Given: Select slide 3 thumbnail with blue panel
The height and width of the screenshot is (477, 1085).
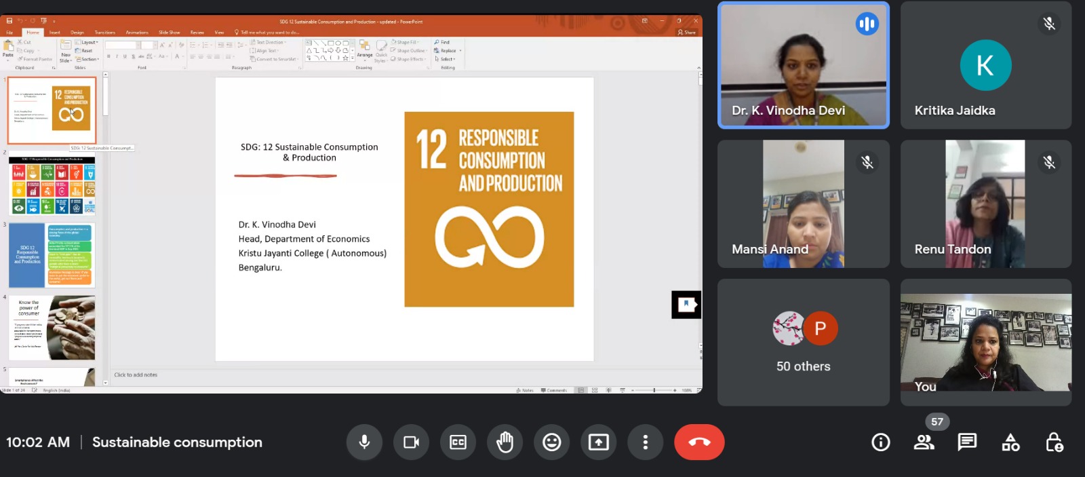Looking at the screenshot, I should 52,255.
